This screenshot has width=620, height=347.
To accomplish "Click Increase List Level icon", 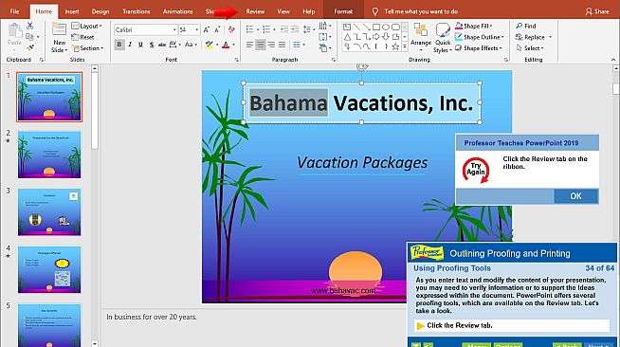I will pos(295,29).
